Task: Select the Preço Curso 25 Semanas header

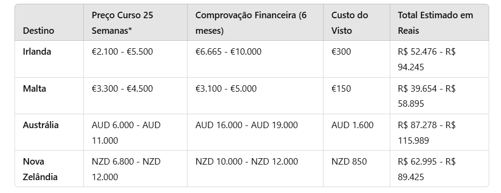Action: pos(123,23)
